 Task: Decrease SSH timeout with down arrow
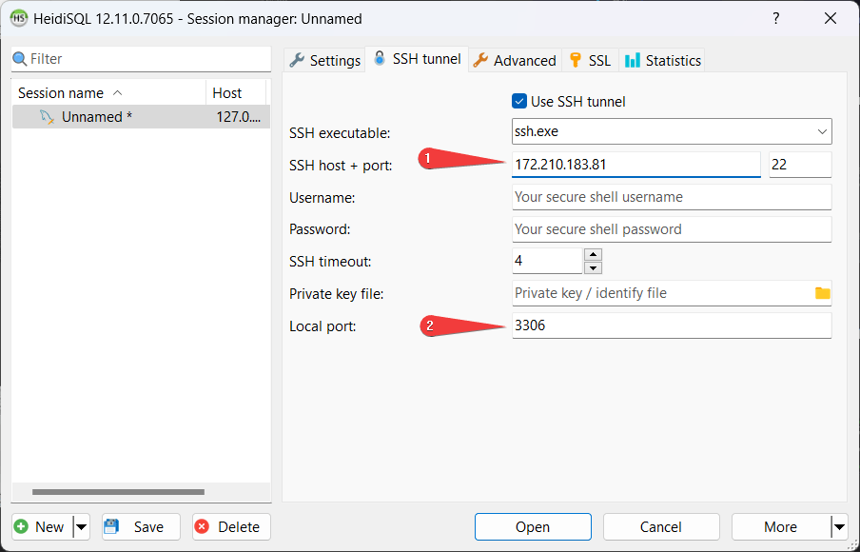click(x=593, y=267)
